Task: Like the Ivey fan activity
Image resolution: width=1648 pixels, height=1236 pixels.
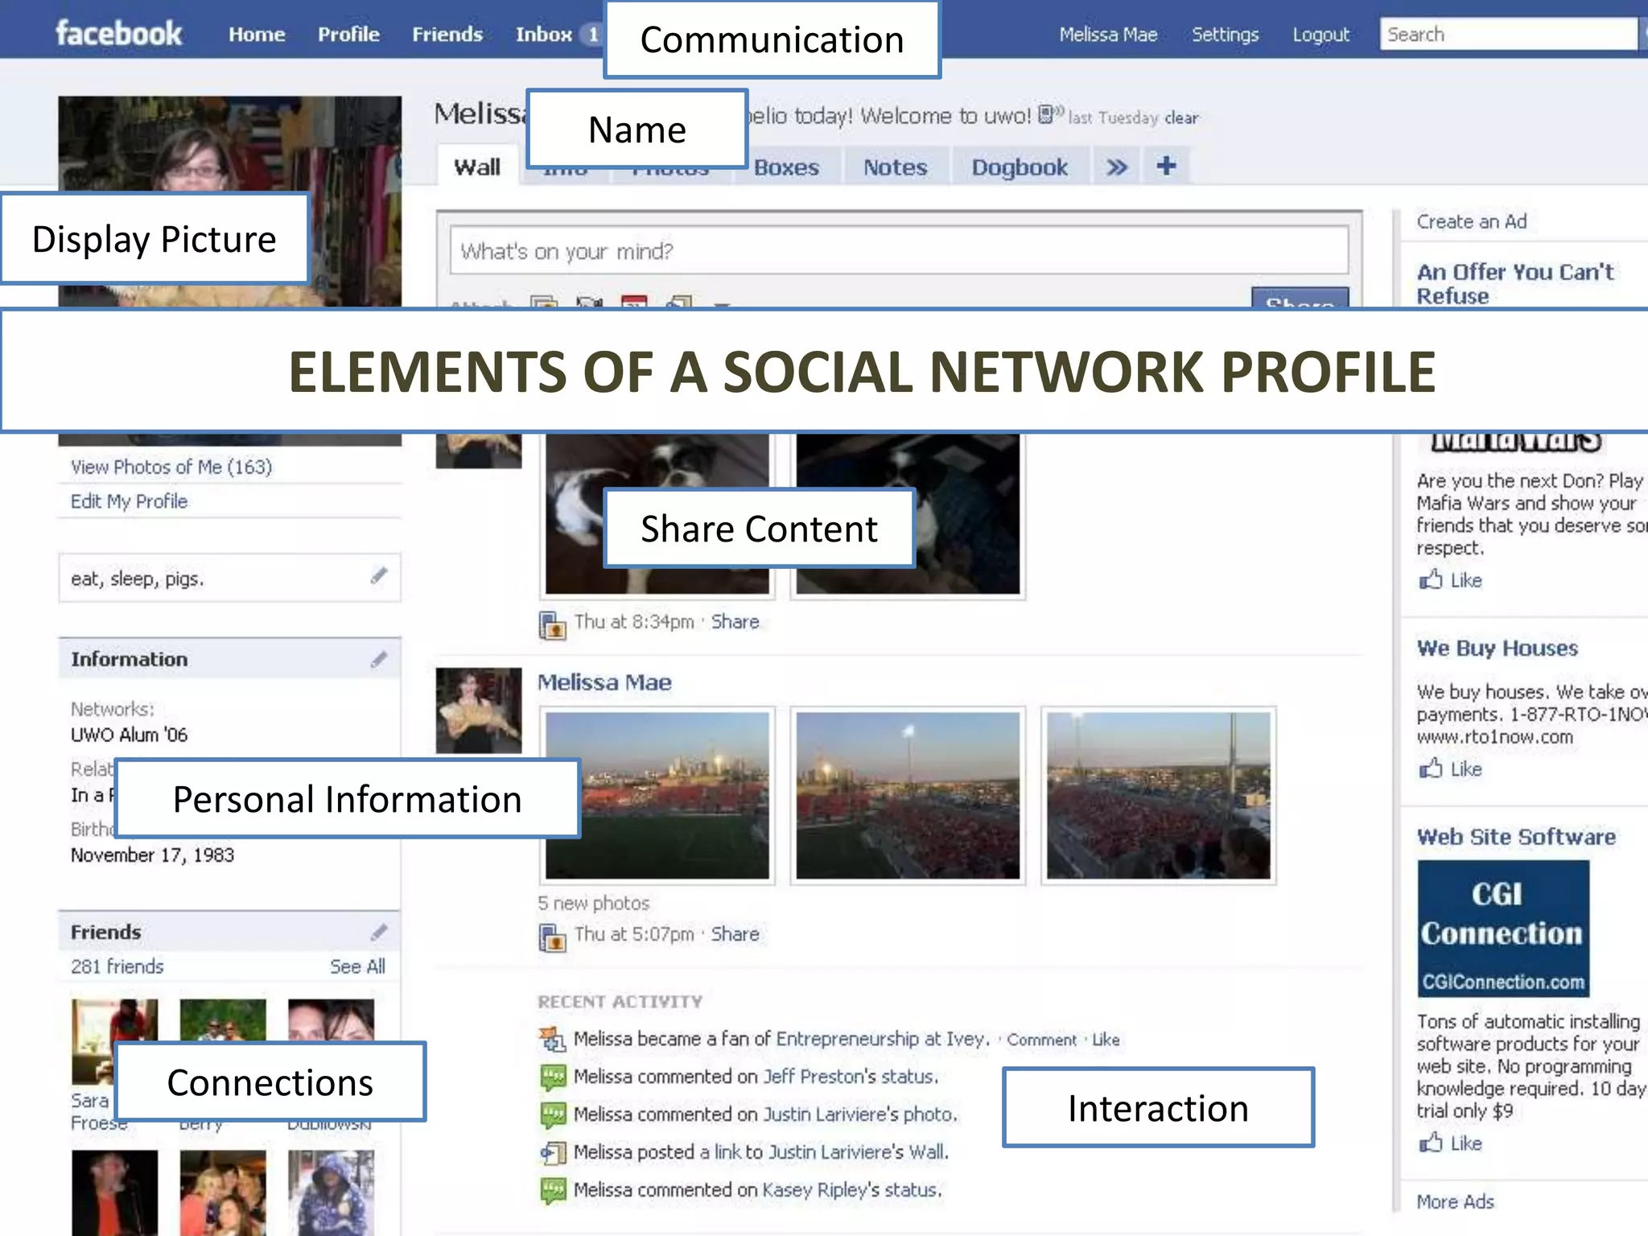Action: click(x=1106, y=1040)
